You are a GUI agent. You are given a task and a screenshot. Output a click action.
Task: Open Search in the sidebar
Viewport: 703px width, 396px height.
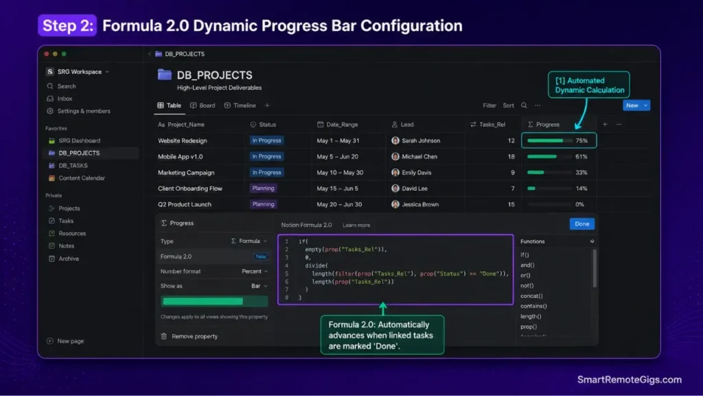tap(67, 86)
